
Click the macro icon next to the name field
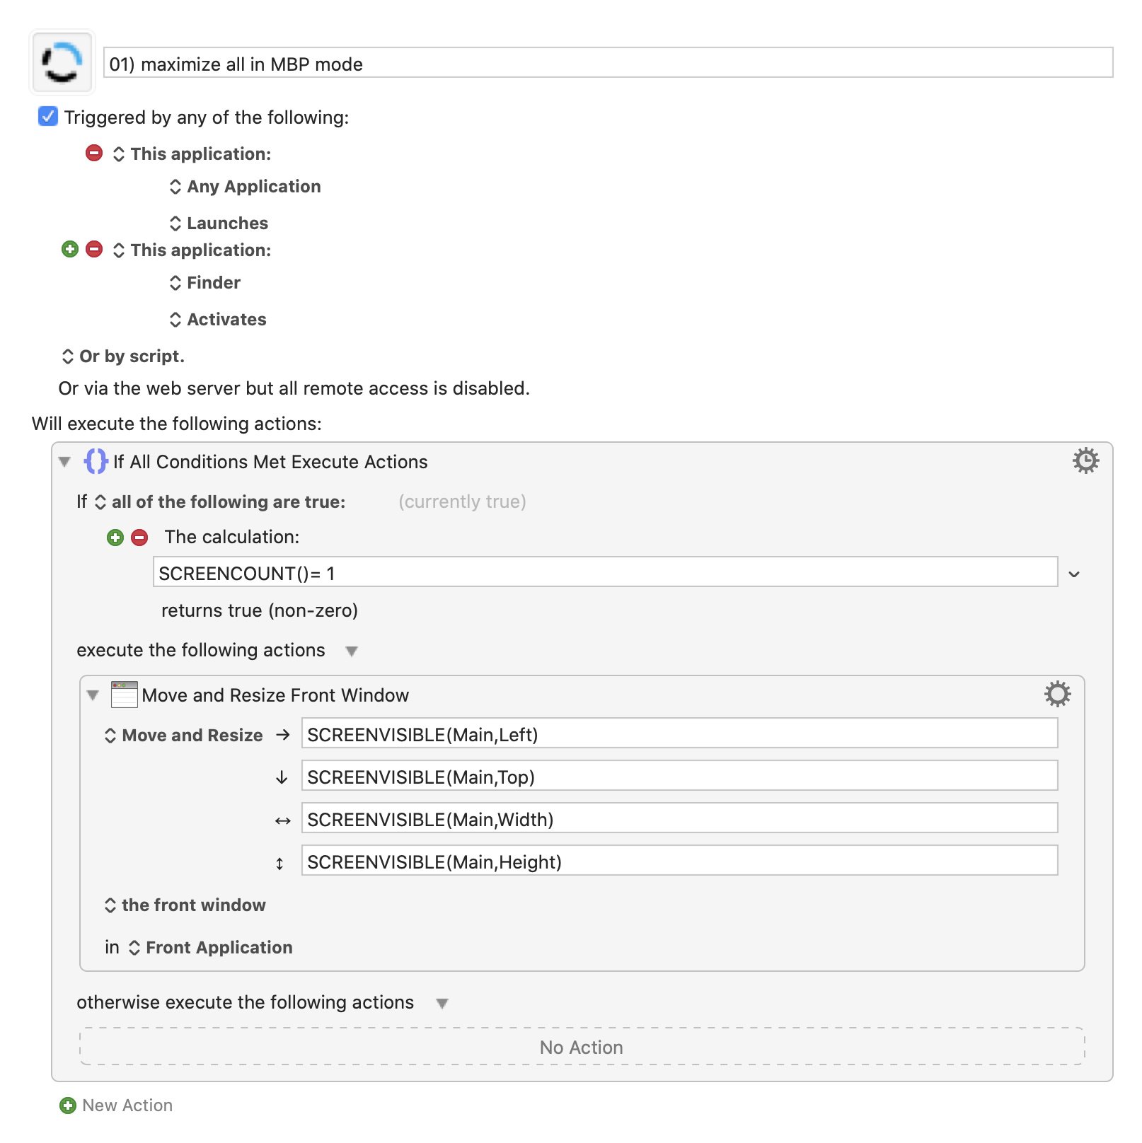[x=62, y=62]
